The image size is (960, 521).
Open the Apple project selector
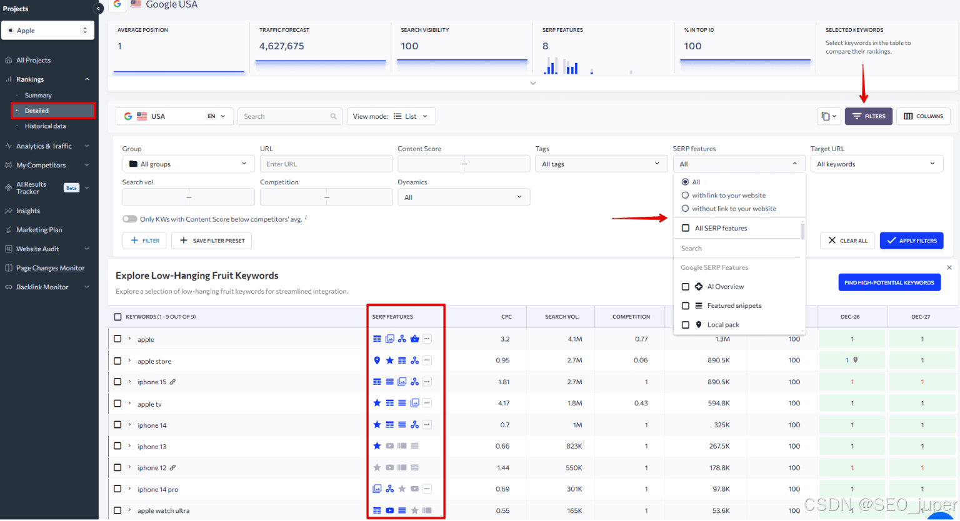pyautogui.click(x=47, y=30)
